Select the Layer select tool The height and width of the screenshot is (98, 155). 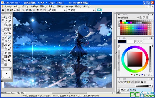(x=6, y=25)
